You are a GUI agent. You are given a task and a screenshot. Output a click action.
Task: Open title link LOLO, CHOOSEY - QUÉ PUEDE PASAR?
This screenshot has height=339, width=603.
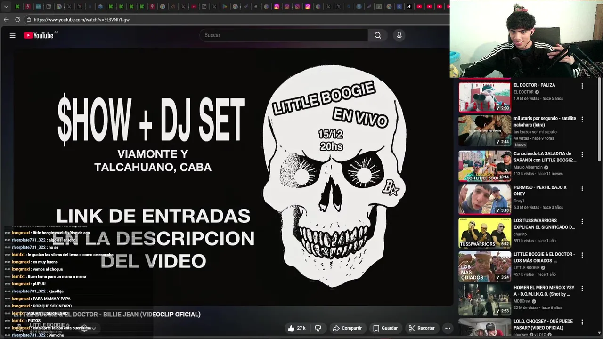click(x=543, y=324)
